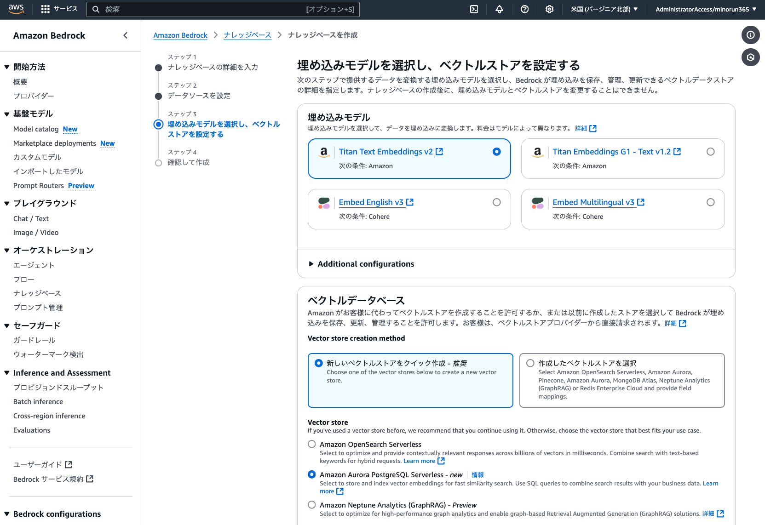Viewport: 765px width, 525px height.
Task: Click the Cohere logo on Embed Multilingual v3 card
Action: pos(537,203)
